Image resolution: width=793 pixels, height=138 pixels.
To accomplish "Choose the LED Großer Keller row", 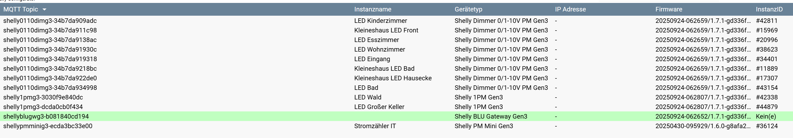I will (379, 107).
